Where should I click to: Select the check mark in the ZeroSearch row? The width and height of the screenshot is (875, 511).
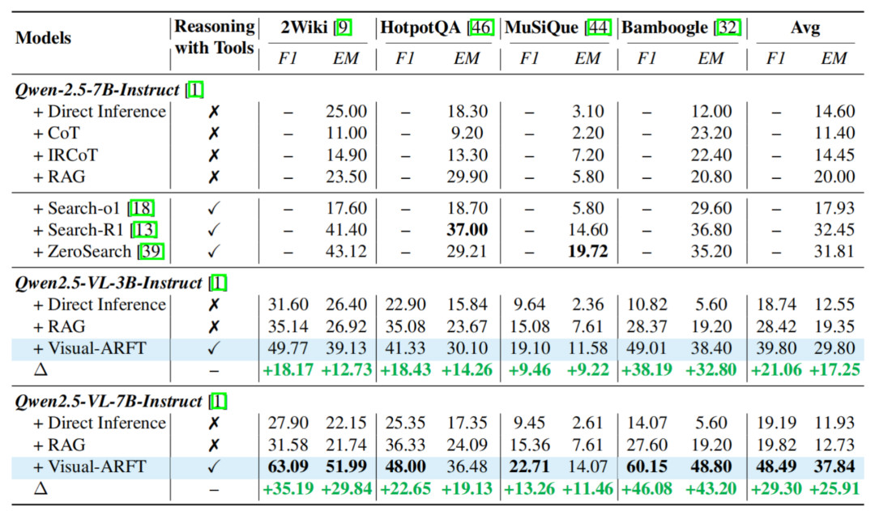[214, 251]
